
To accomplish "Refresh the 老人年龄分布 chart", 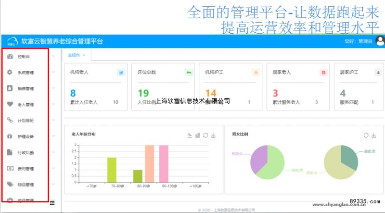I will (205, 135).
